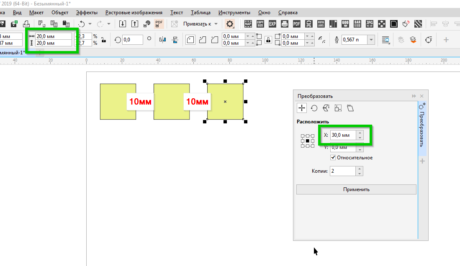Open the Size transform tab icon
The image size is (460, 266).
point(338,108)
